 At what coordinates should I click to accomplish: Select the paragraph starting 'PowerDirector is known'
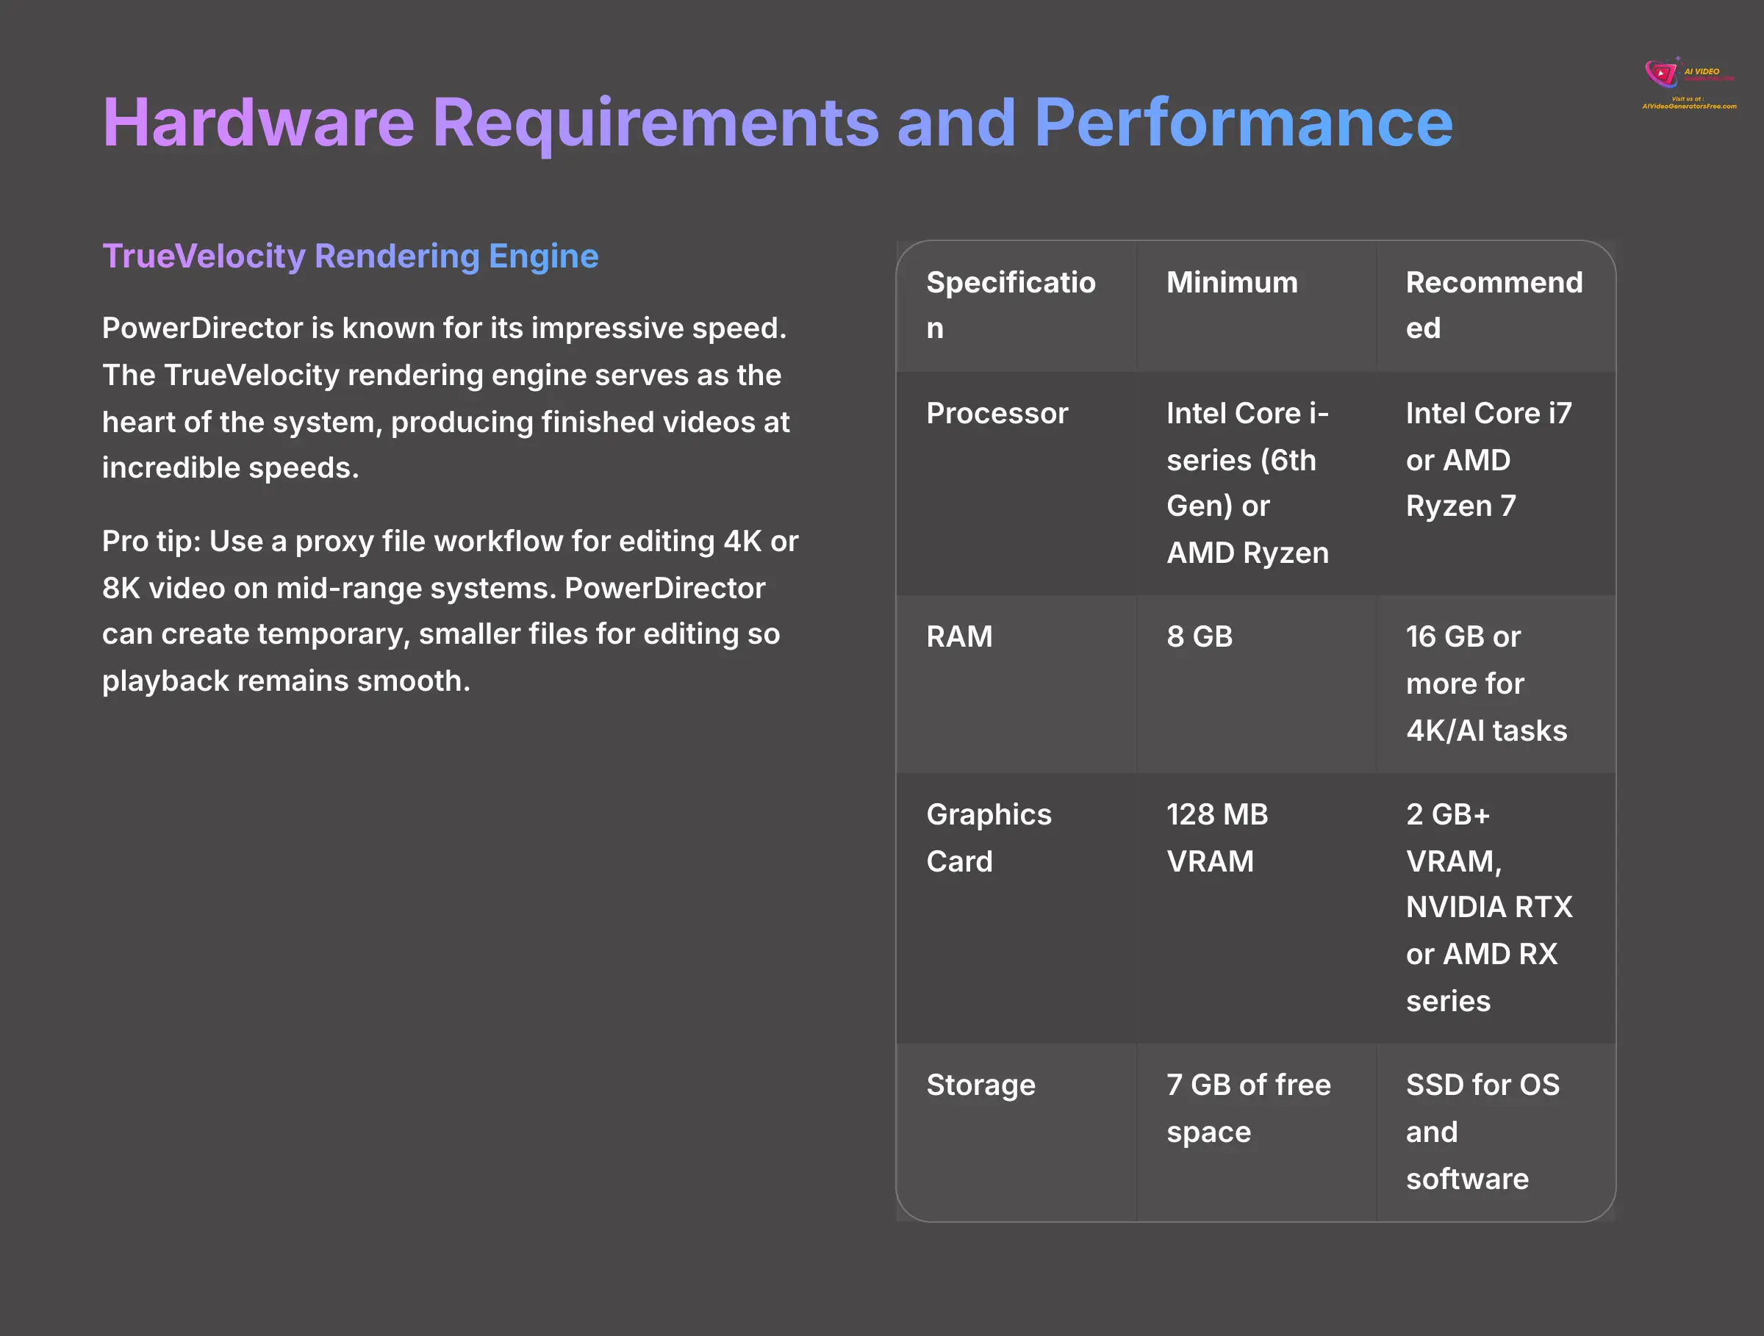[x=446, y=398]
